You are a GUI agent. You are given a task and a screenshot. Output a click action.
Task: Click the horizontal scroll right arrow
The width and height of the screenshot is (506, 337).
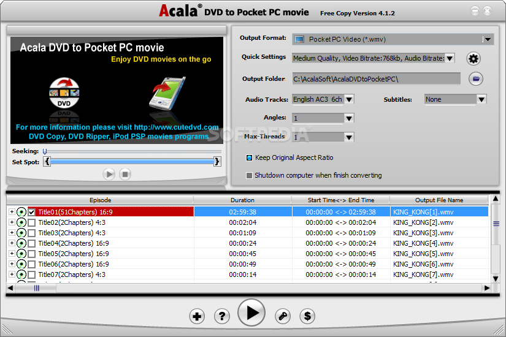(x=486, y=288)
